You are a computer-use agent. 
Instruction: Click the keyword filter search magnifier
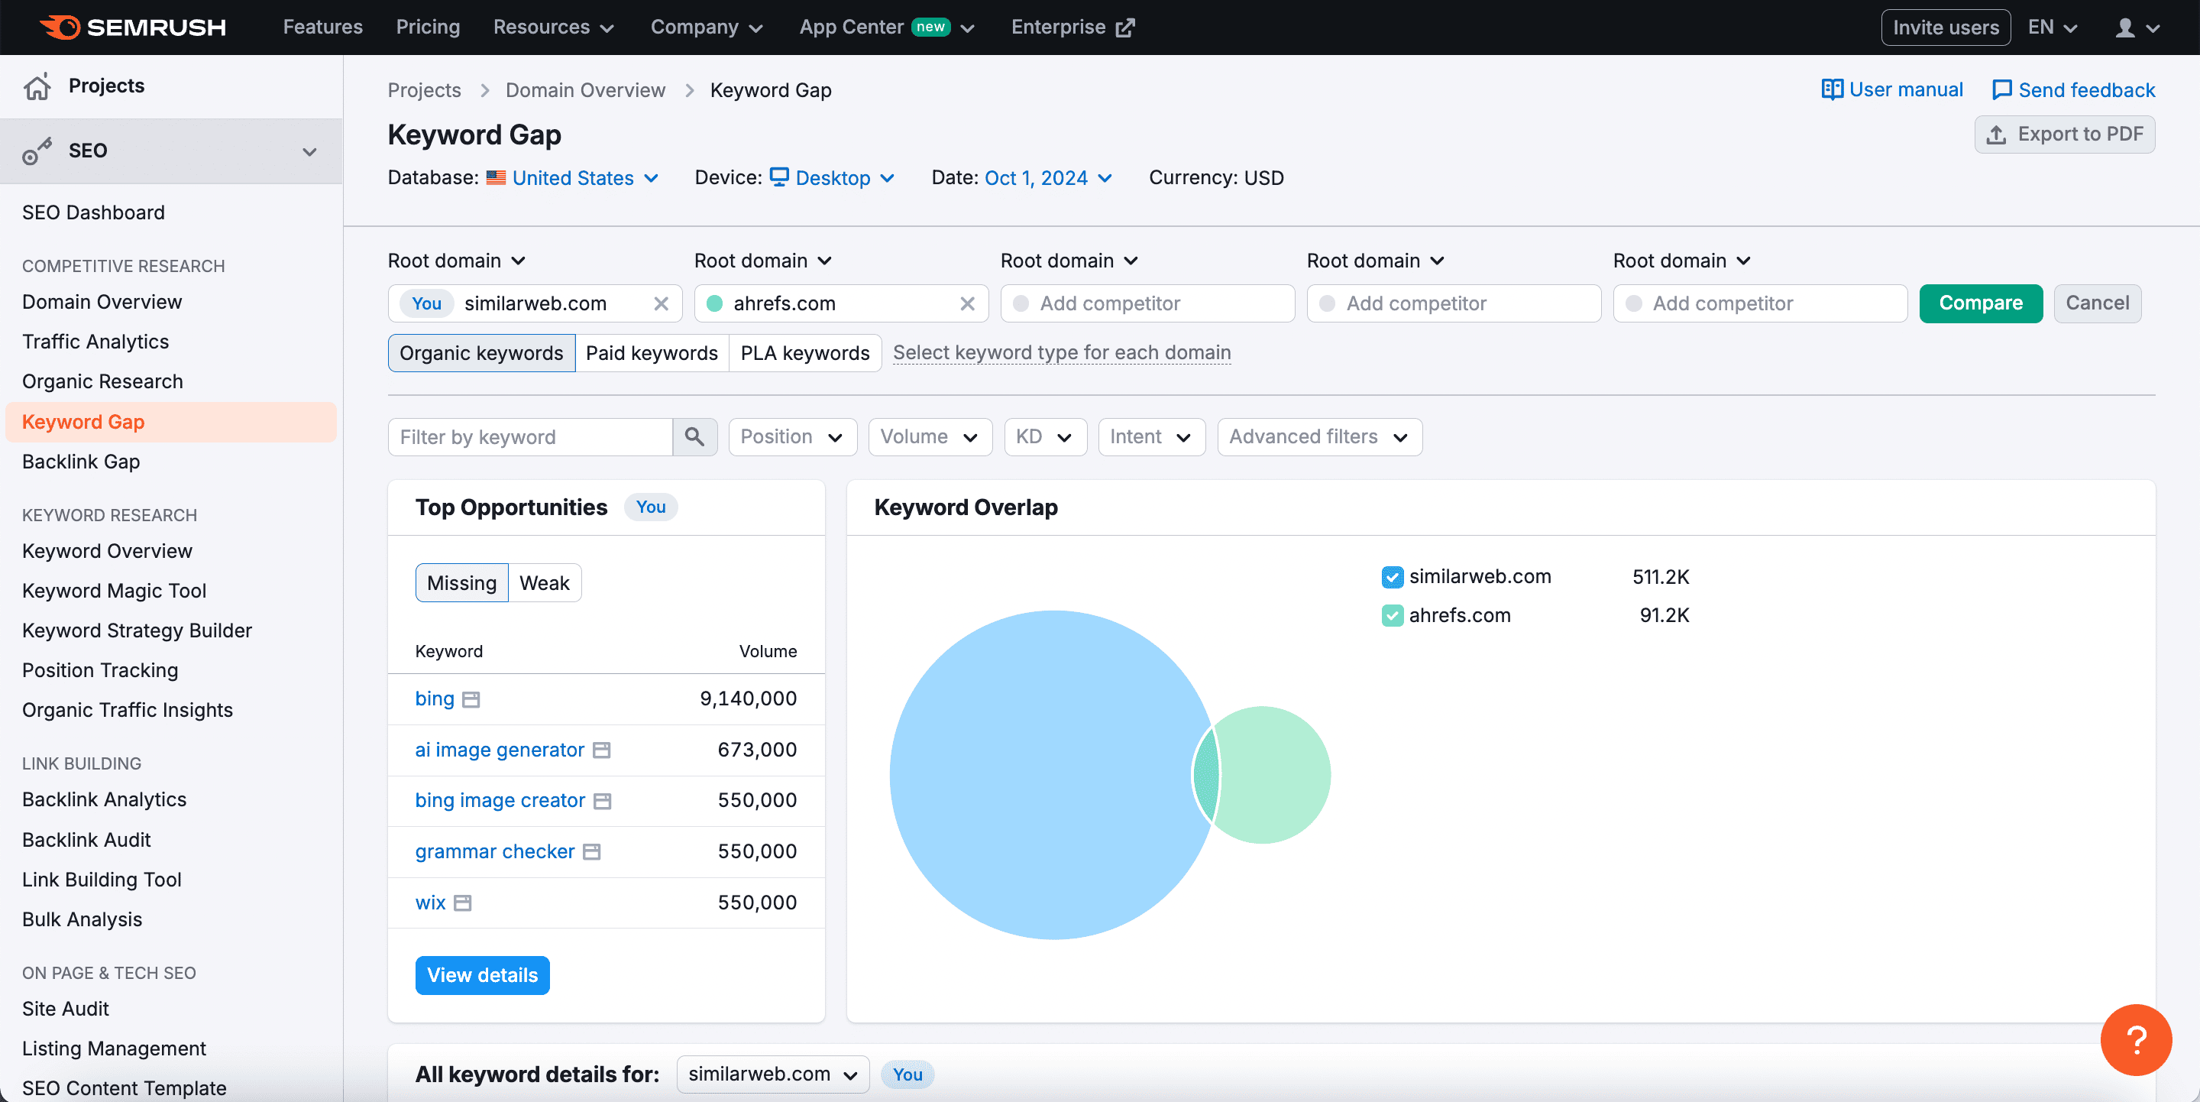click(694, 436)
